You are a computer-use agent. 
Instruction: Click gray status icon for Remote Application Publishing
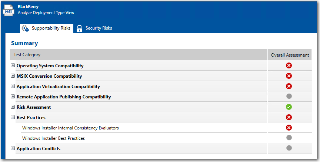[289, 97]
